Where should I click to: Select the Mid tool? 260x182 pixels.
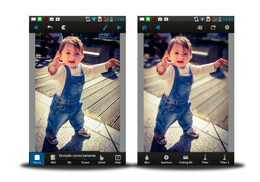[53, 159]
